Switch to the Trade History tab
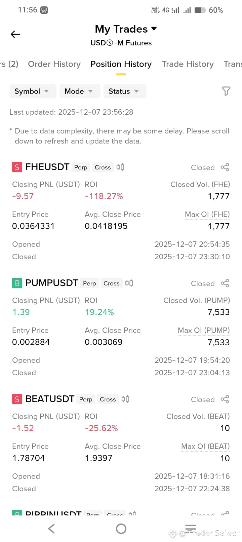 [x=188, y=64]
